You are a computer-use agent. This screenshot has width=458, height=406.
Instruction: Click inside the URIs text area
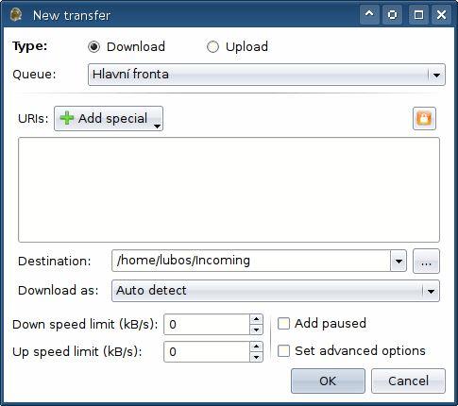(229, 190)
